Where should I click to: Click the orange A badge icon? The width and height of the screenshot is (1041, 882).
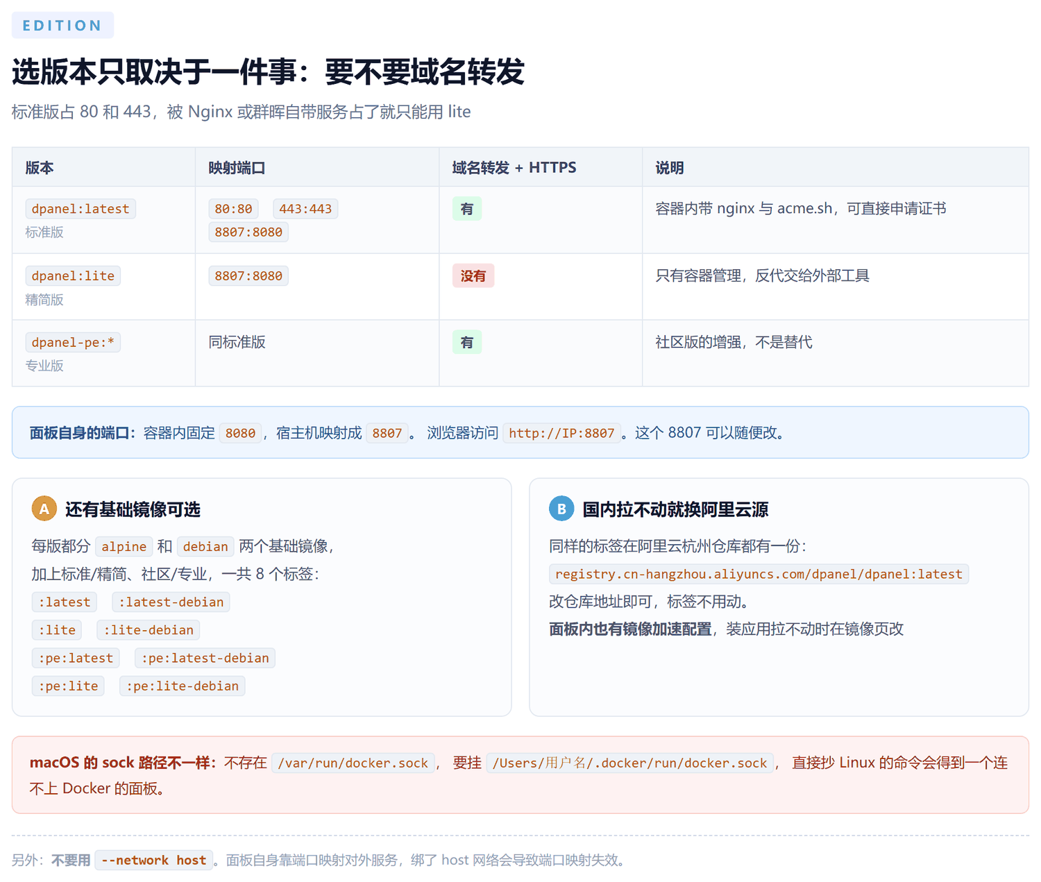click(x=44, y=509)
